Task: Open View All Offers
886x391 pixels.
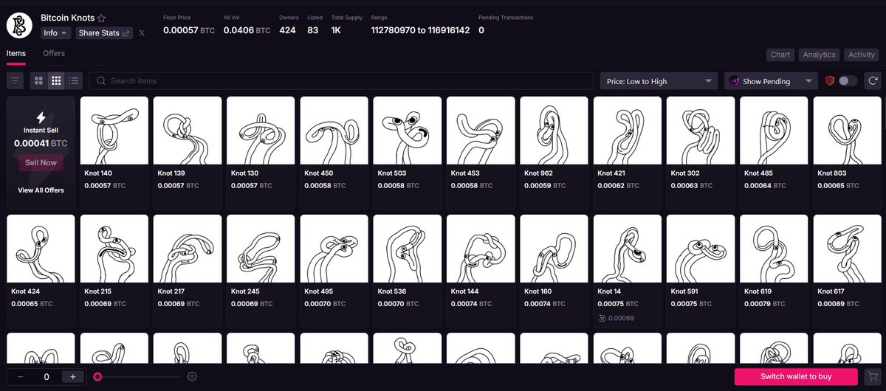Action: pos(41,190)
